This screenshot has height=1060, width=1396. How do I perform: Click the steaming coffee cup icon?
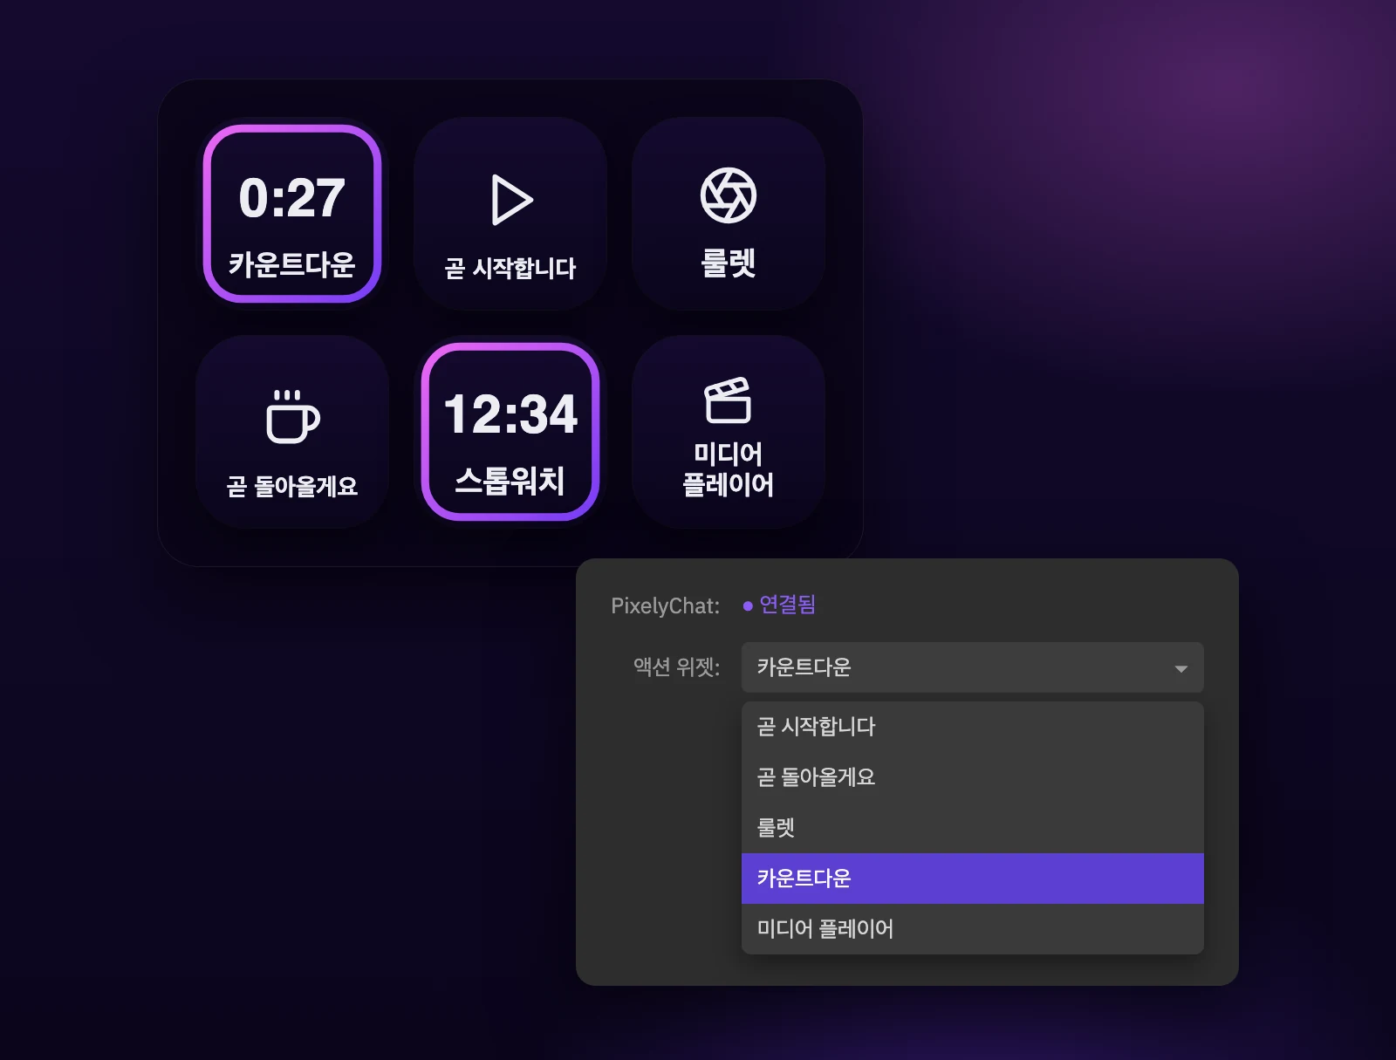292,416
